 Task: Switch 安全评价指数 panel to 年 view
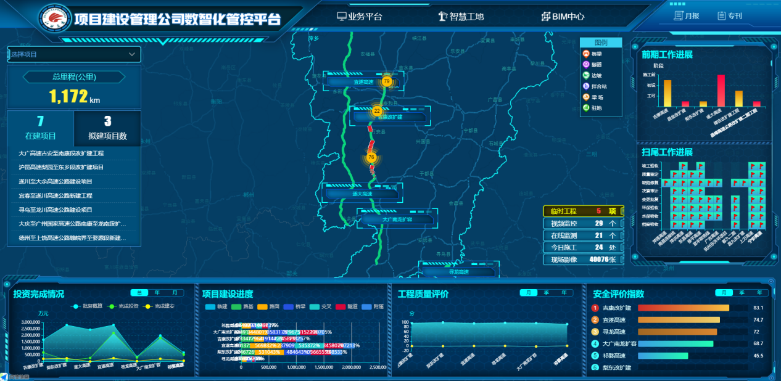(759, 293)
